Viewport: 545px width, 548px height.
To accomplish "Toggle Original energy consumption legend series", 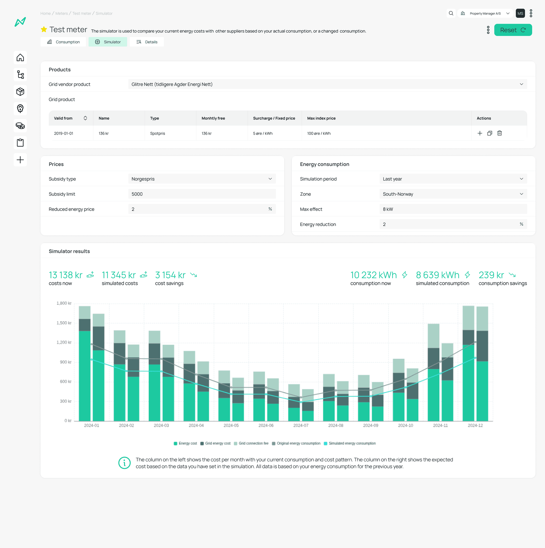I will pyautogui.click(x=296, y=443).
